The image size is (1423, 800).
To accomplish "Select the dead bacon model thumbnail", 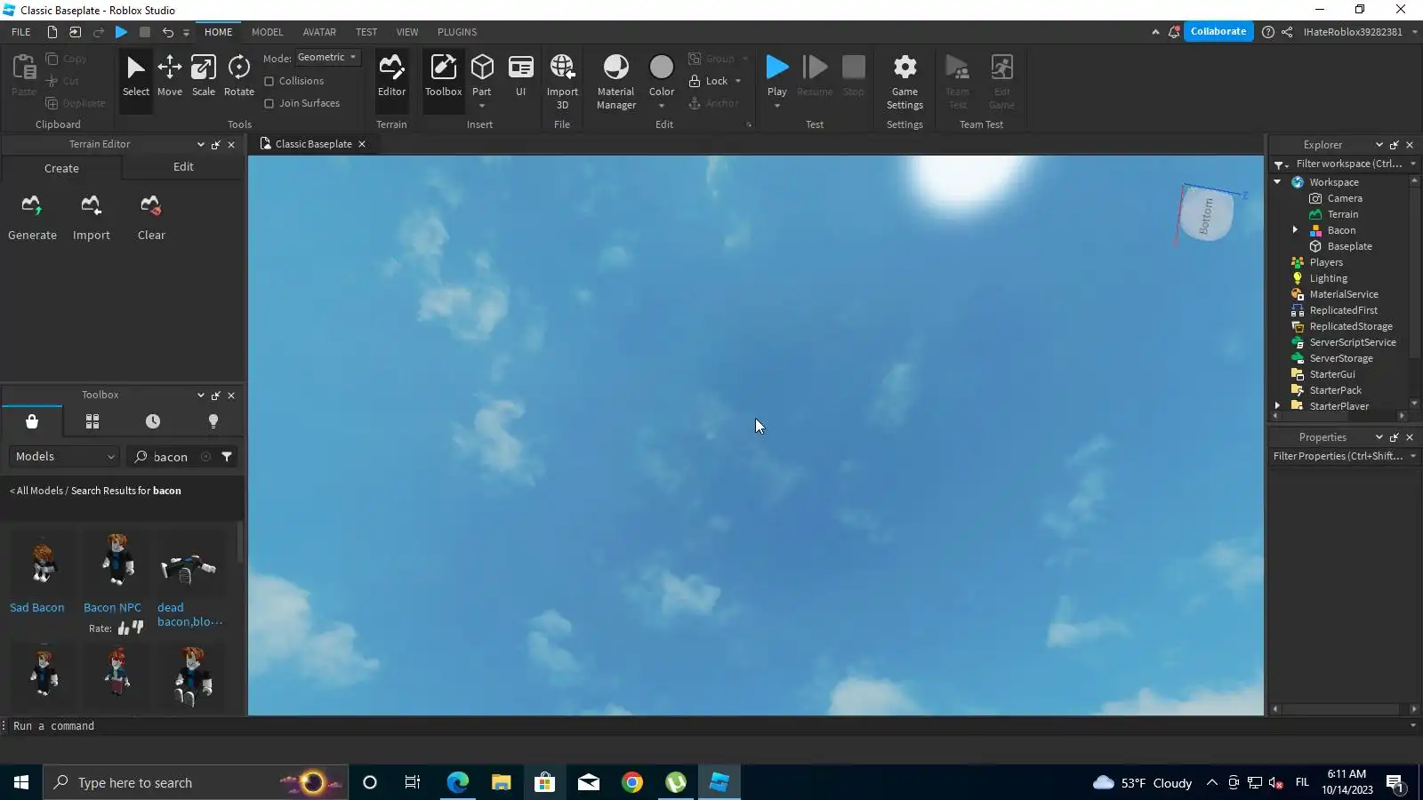I will pyautogui.click(x=189, y=565).
